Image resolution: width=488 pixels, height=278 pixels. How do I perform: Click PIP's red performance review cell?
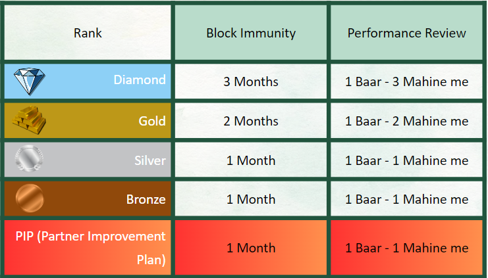406,248
